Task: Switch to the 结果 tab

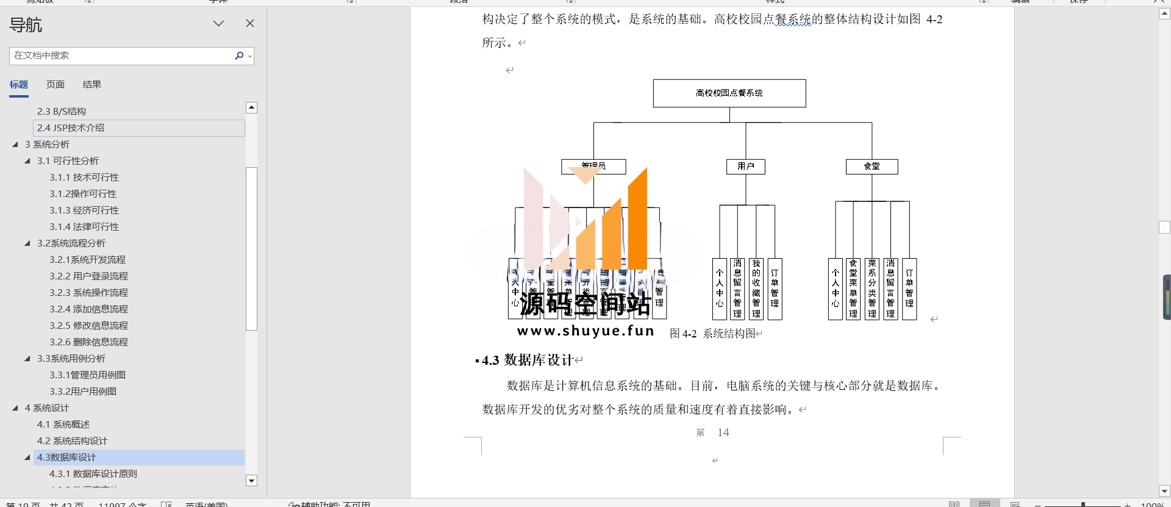Action: 92,85
